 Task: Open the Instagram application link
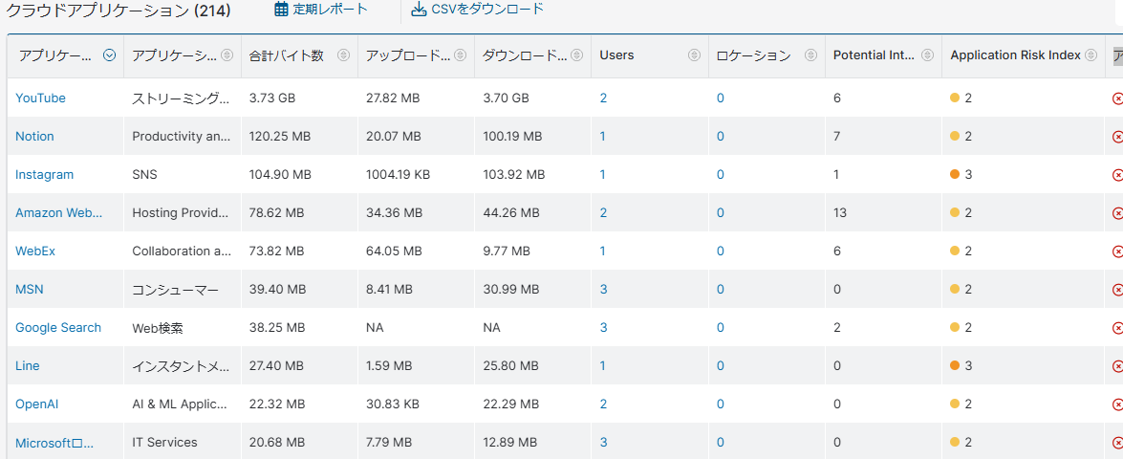(x=44, y=174)
